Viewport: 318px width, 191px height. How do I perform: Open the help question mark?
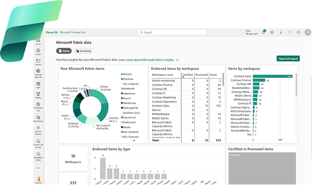point(289,32)
